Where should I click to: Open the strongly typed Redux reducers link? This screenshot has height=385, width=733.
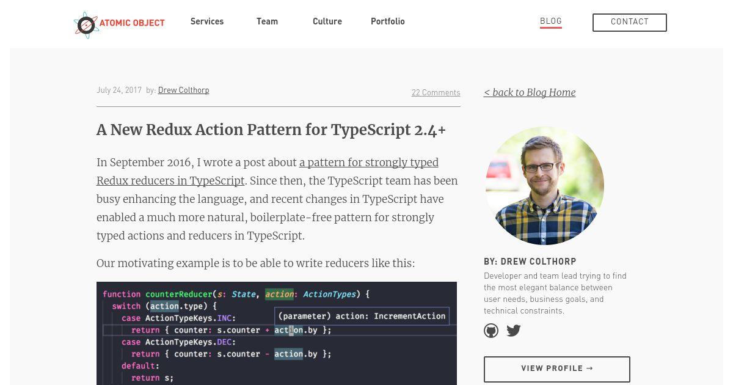pos(268,172)
